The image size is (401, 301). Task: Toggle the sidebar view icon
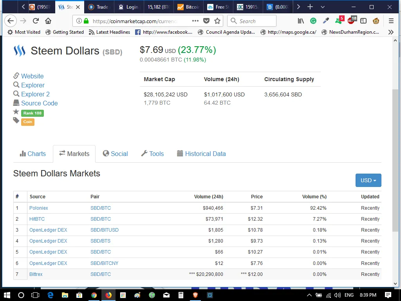363,21
